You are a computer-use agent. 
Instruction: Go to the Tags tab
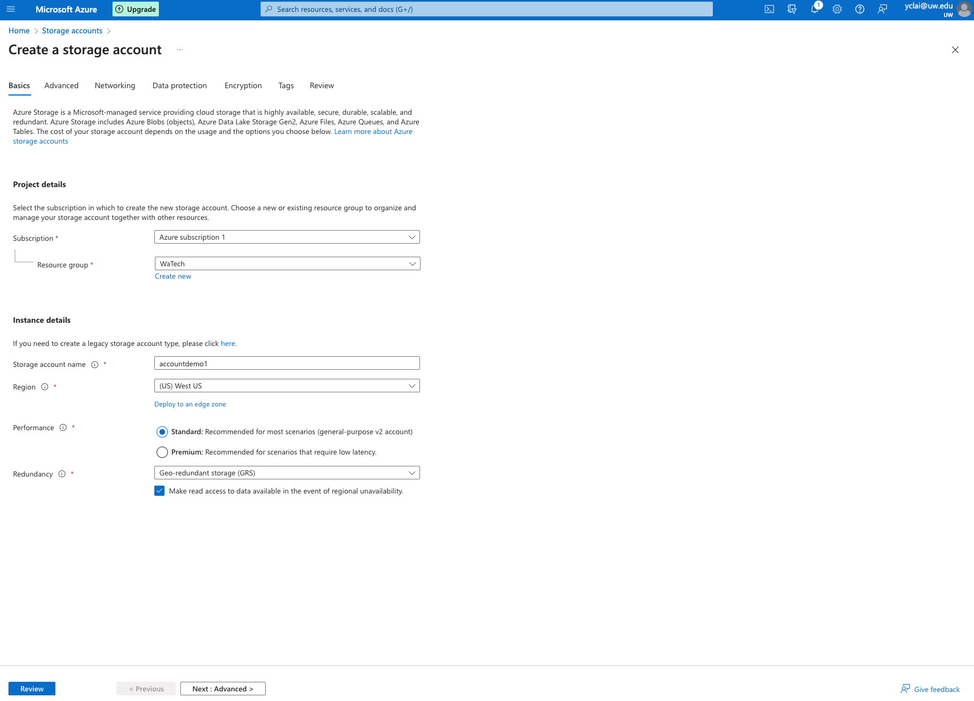[286, 85]
